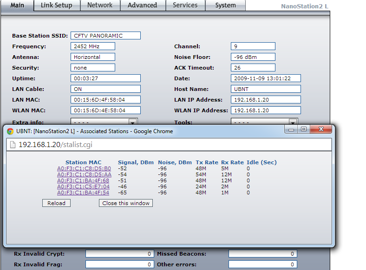Click Close this window button

click(126, 203)
